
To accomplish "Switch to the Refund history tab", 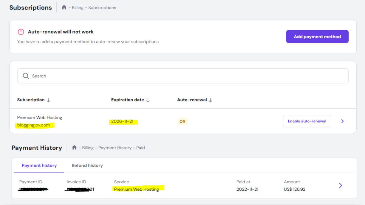I will (x=87, y=165).
